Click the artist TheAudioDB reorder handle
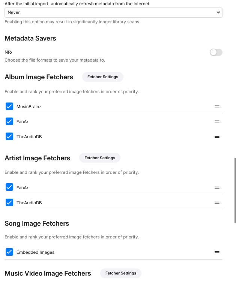The height and width of the screenshot is (282, 236). pyautogui.click(x=217, y=203)
